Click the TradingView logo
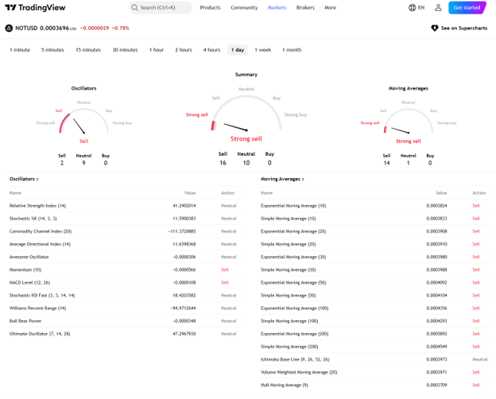The image size is (496, 399). 35,8
